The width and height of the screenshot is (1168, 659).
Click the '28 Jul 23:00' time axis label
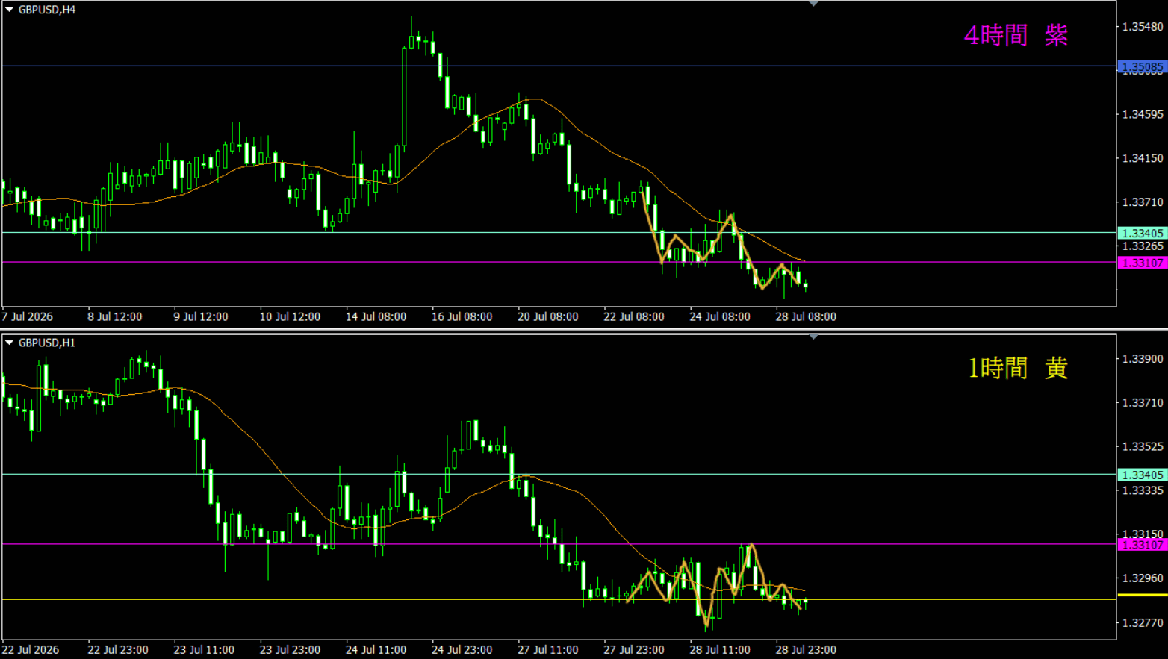(806, 649)
